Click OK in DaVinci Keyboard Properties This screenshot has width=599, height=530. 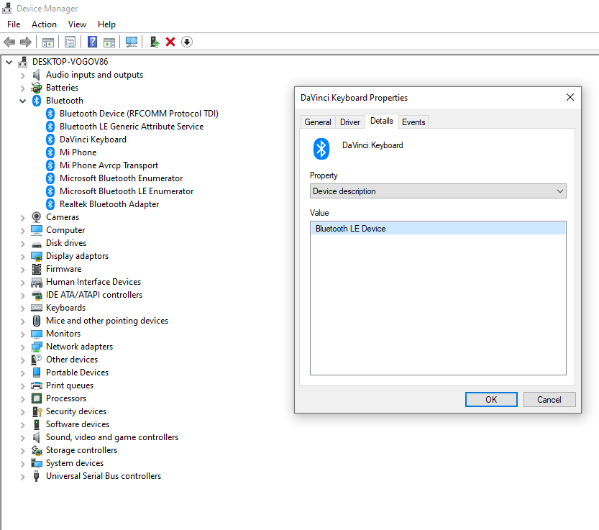(x=491, y=399)
